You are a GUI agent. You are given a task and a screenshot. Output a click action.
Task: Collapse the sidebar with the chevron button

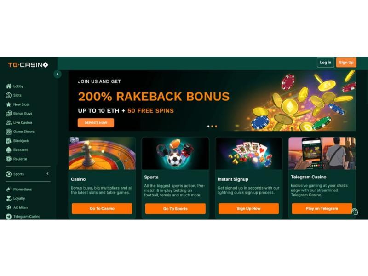(57, 74)
